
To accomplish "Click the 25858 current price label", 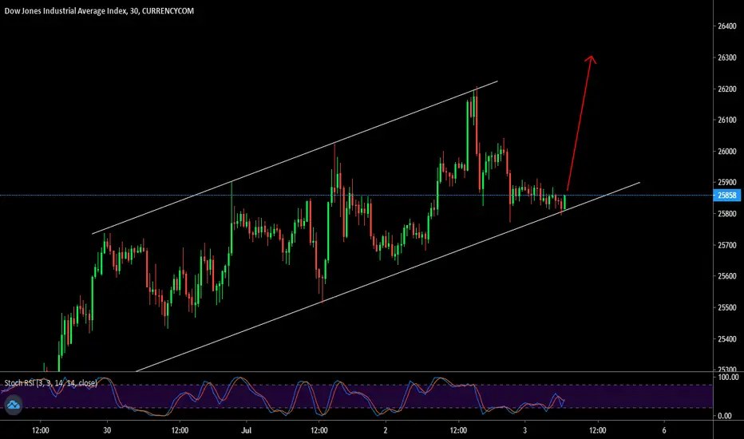I will pyautogui.click(x=727, y=195).
